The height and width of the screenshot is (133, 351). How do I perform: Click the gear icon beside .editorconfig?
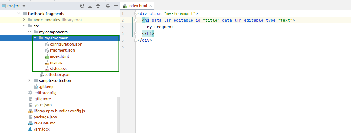coord(30,93)
